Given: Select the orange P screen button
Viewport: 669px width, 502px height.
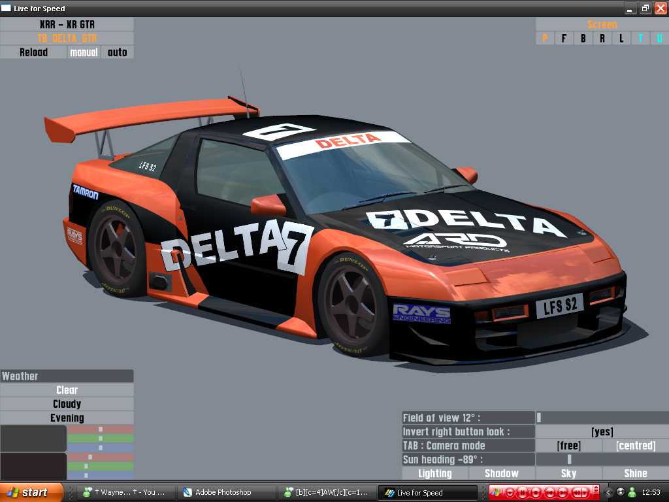Looking at the screenshot, I should point(545,39).
